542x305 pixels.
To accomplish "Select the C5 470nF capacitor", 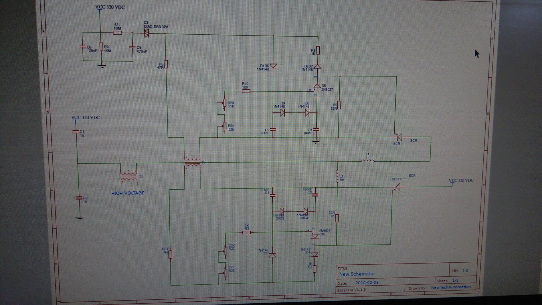I will pyautogui.click(x=132, y=47).
